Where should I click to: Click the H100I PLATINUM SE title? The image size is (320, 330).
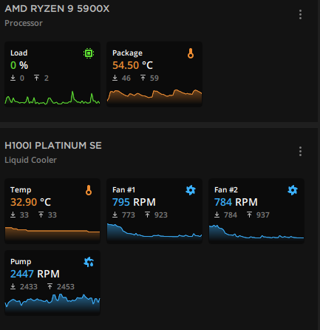point(53,146)
